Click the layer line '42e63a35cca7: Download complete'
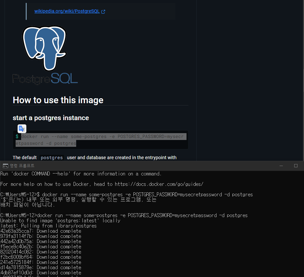Viewport: 304px width, 277px height. [x=41, y=231]
